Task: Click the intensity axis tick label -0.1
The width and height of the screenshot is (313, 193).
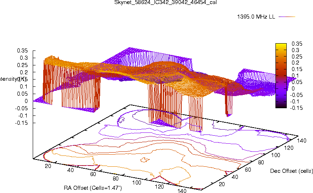Action: pyautogui.click(x=23, y=115)
